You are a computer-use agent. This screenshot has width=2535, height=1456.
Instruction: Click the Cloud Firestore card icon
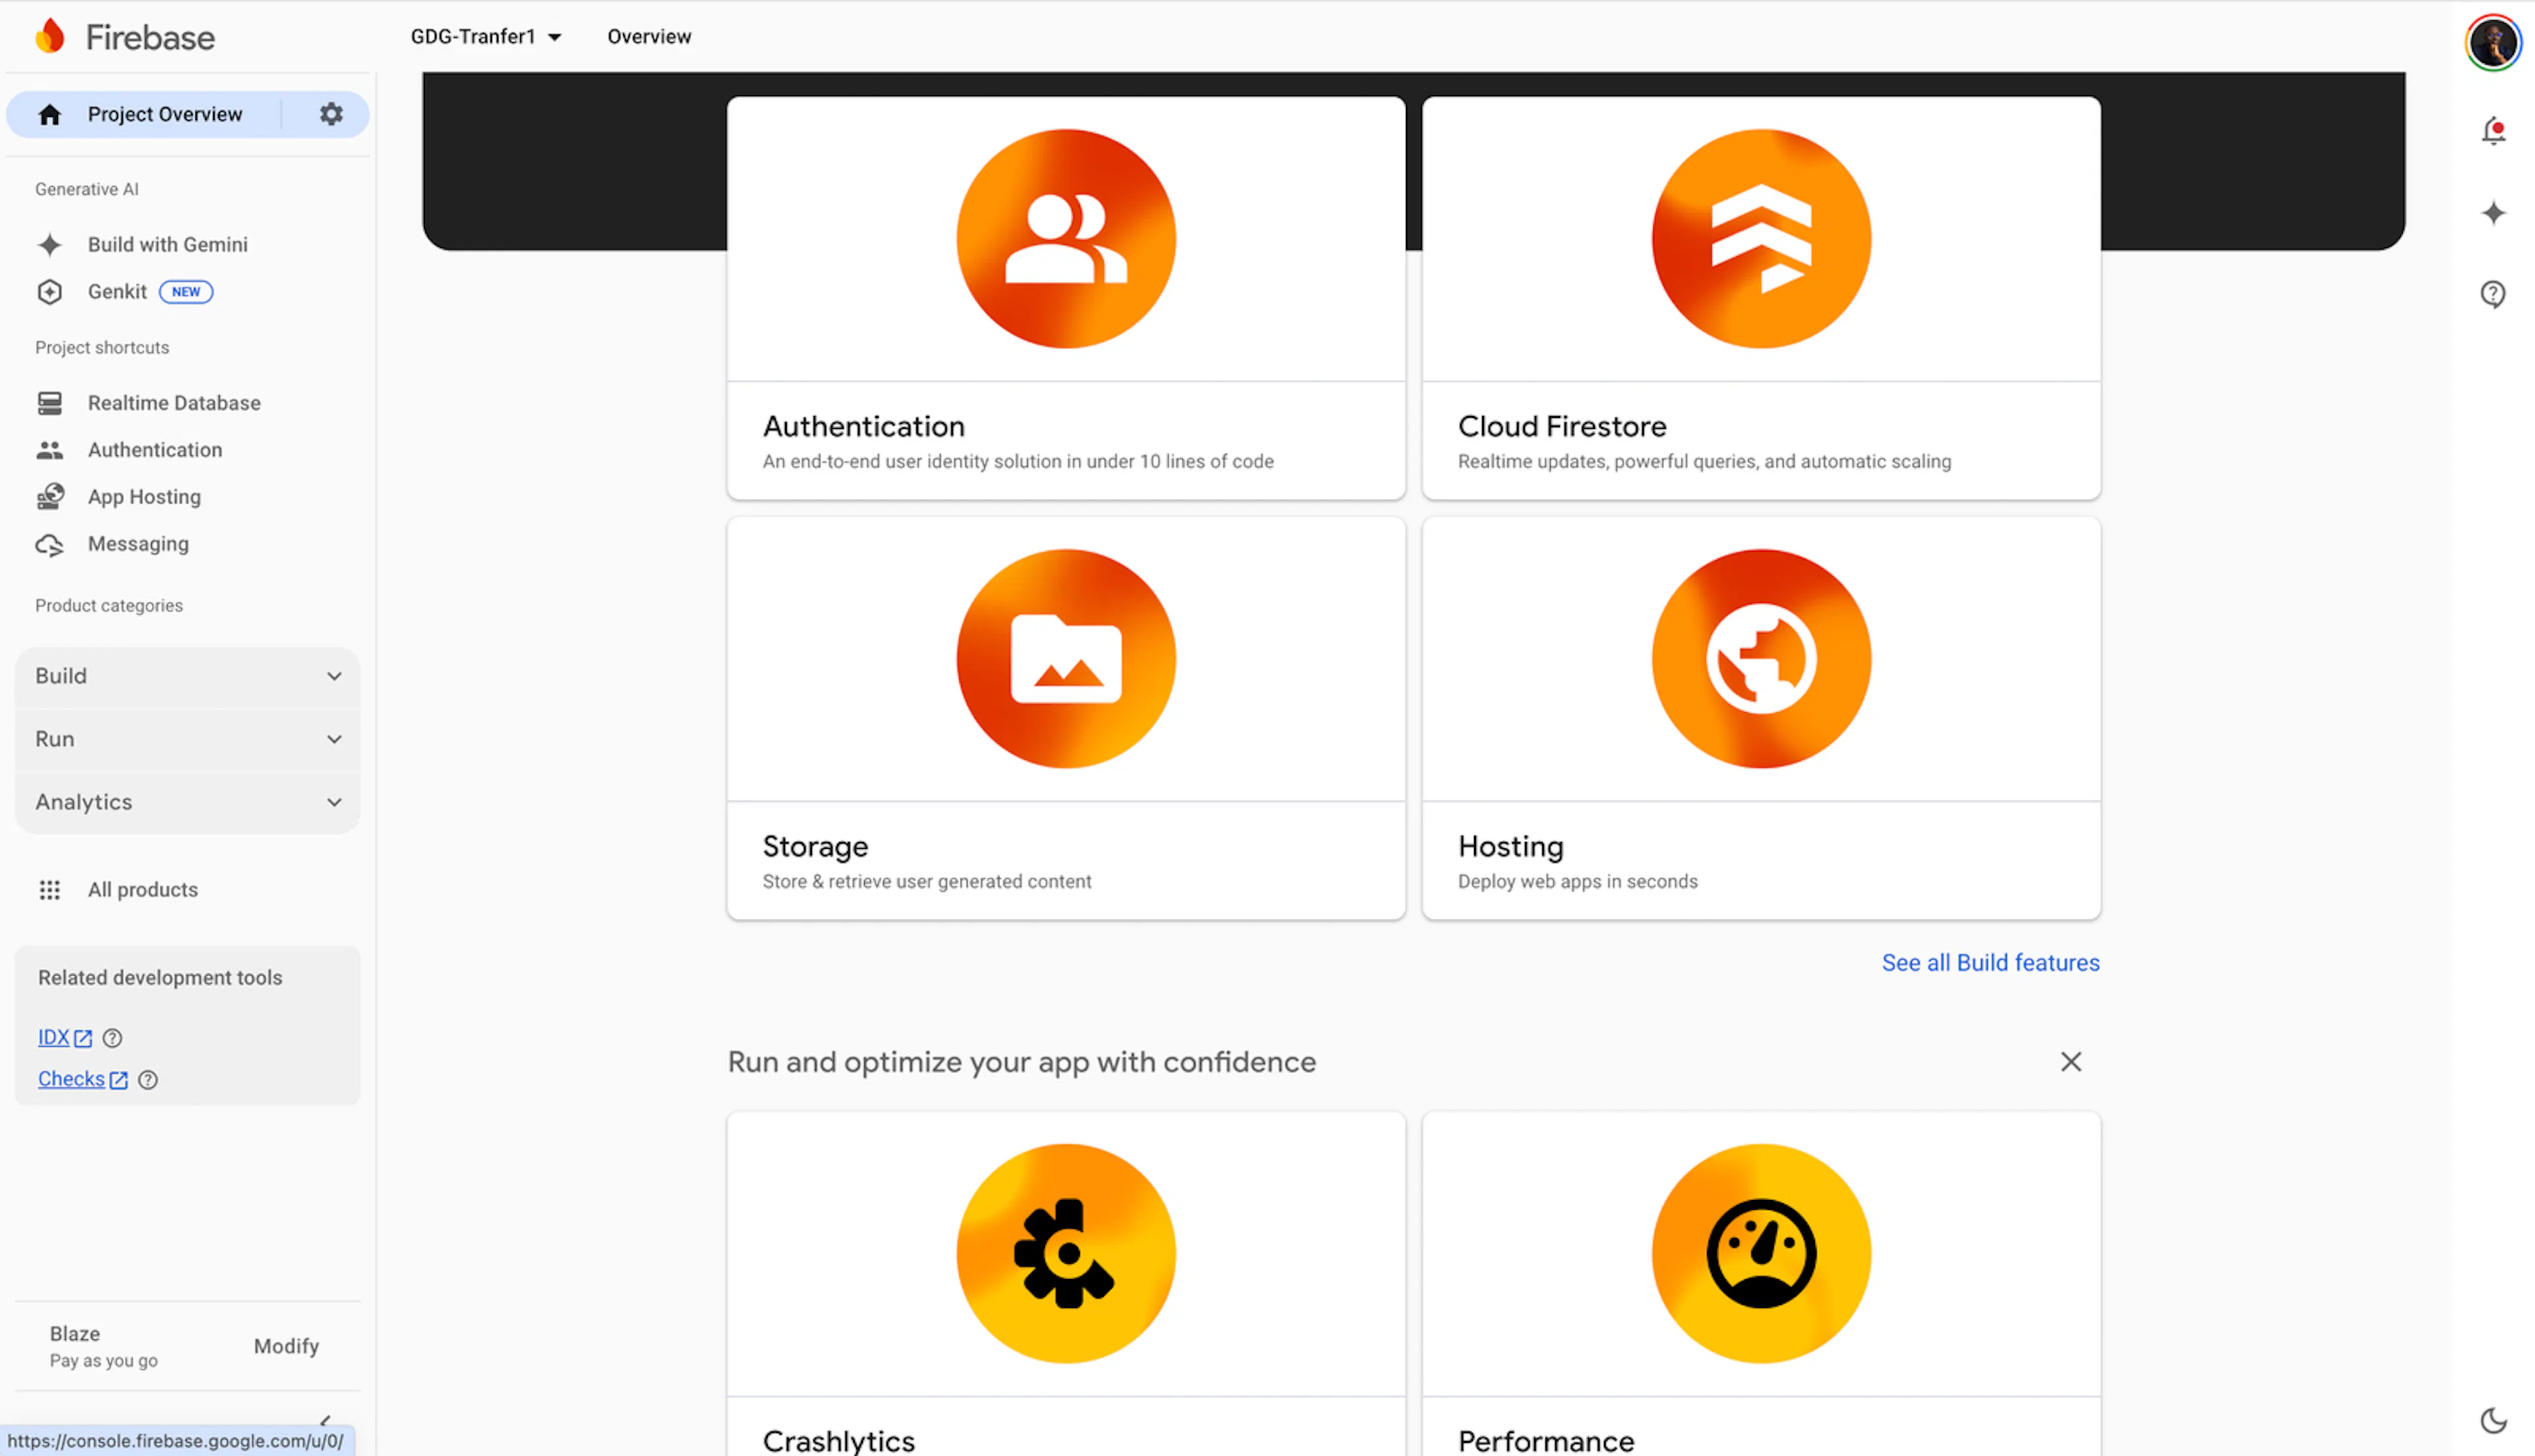[1760, 239]
